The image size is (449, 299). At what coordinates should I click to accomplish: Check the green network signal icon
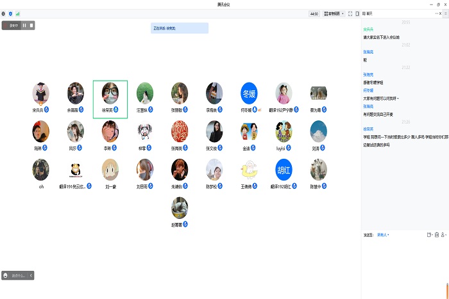point(17,13)
